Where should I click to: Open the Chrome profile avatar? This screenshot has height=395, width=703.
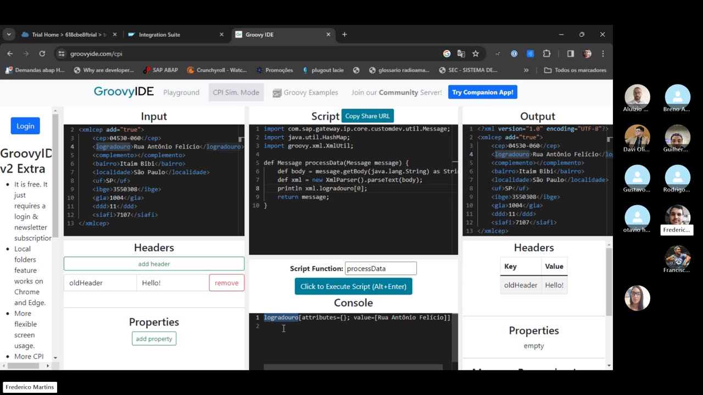(587, 54)
